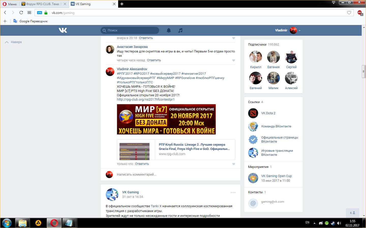Click the Наверх back-to-top button
366x228 pixels.
pyautogui.click(x=13, y=42)
